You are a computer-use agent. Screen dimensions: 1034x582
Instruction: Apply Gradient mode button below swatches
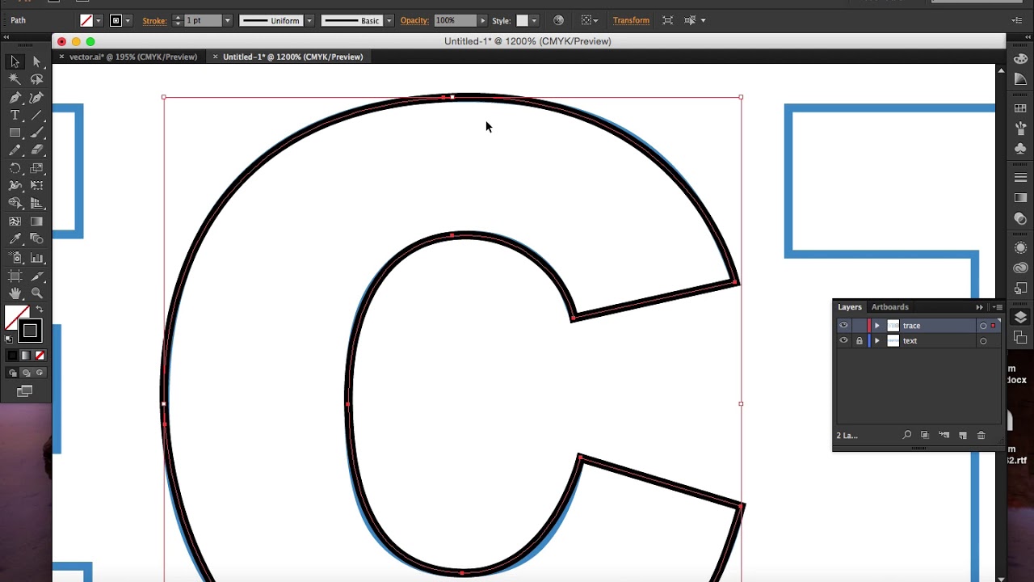click(26, 356)
